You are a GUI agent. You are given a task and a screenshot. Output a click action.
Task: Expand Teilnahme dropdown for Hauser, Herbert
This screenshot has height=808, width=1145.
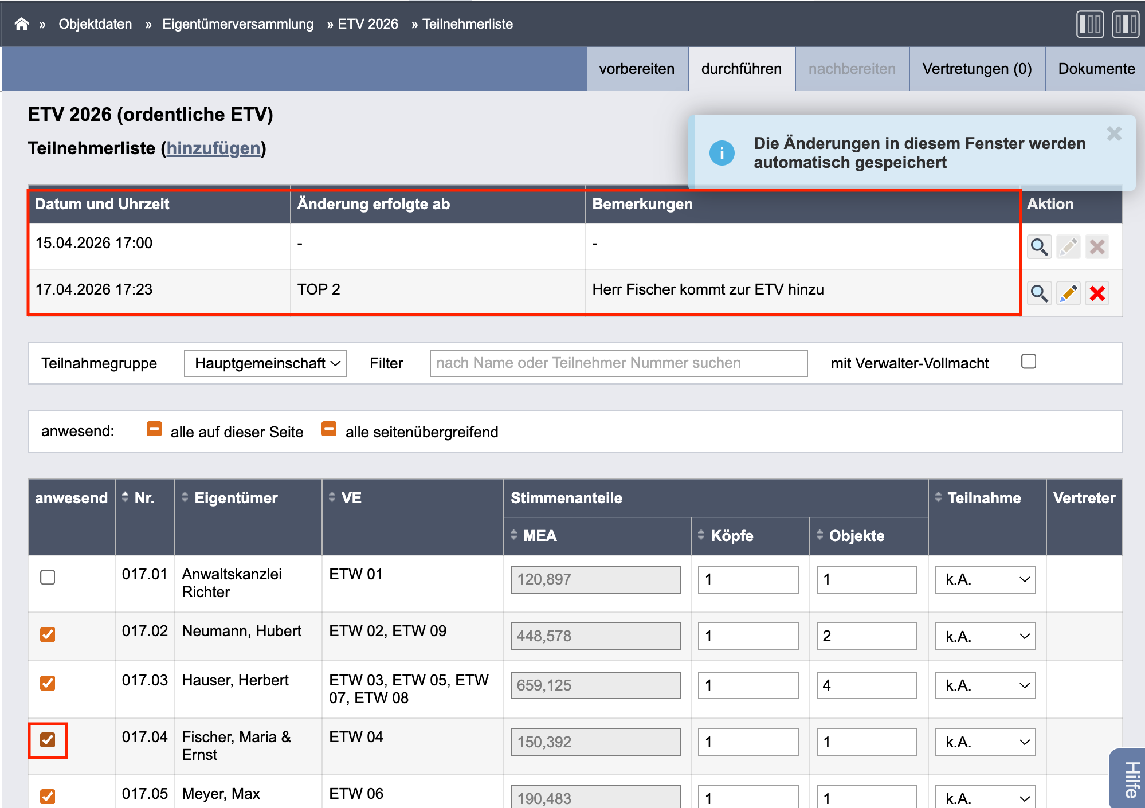coord(985,685)
